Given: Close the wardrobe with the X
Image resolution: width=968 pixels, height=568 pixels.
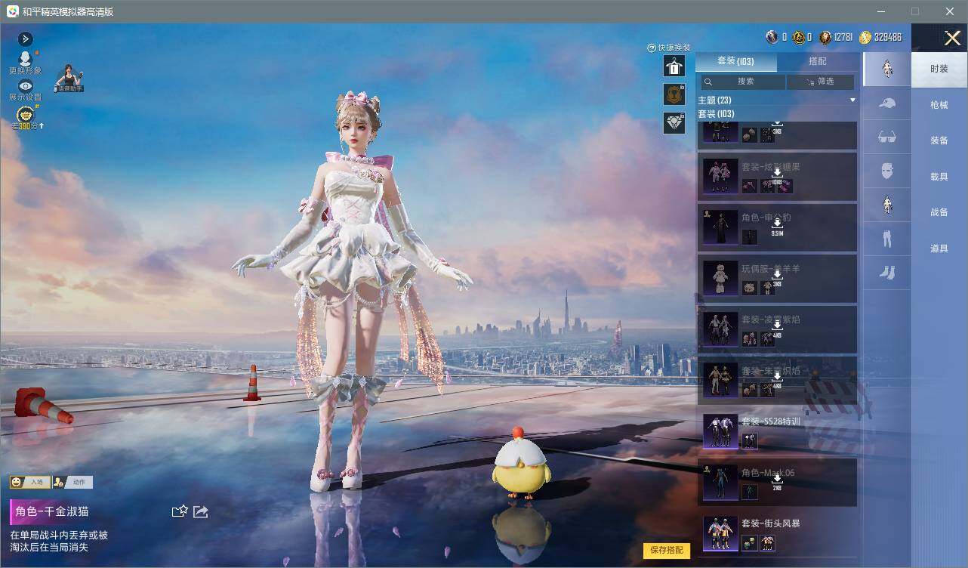Looking at the screenshot, I should click(x=953, y=39).
